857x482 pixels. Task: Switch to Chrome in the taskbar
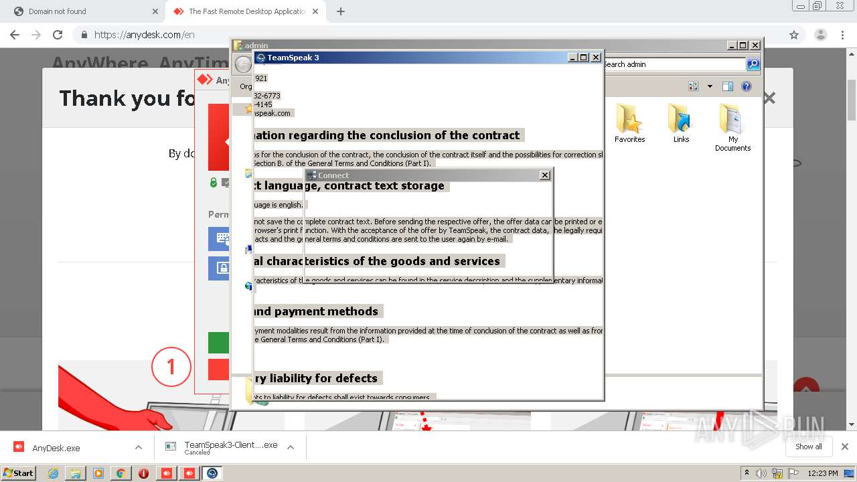pyautogui.click(x=121, y=473)
